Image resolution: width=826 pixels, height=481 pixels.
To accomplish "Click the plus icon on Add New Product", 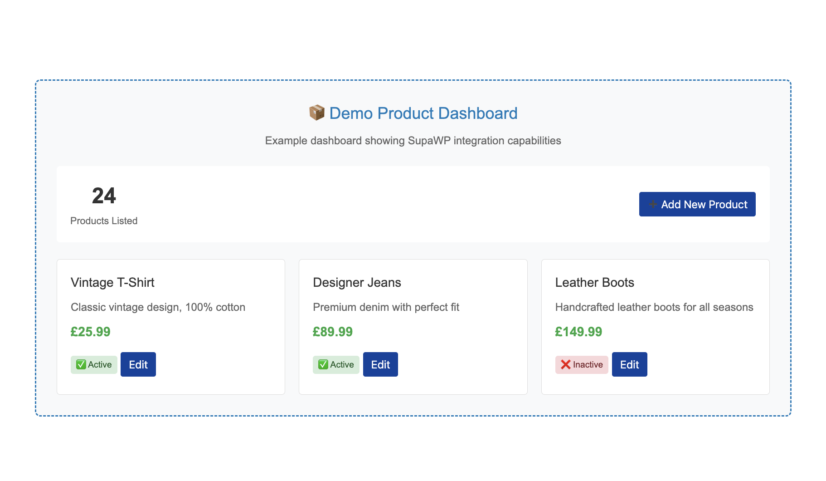I will (x=653, y=205).
